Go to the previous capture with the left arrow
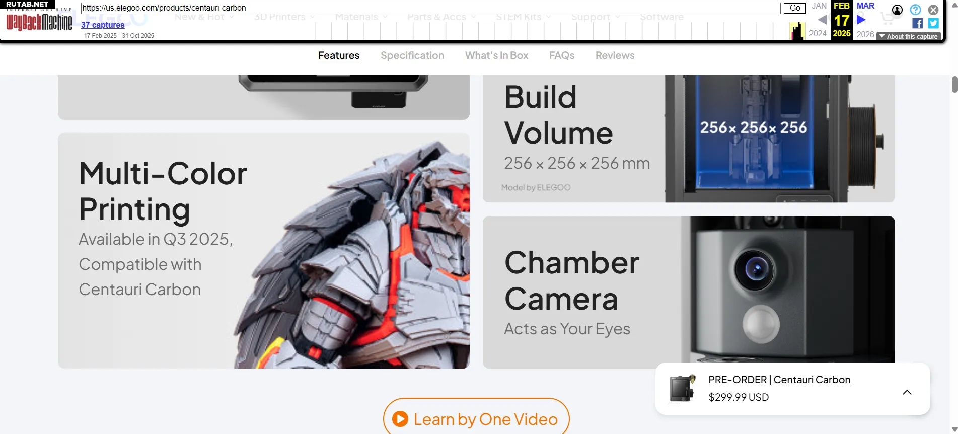Image resolution: width=958 pixels, height=434 pixels. point(822,20)
